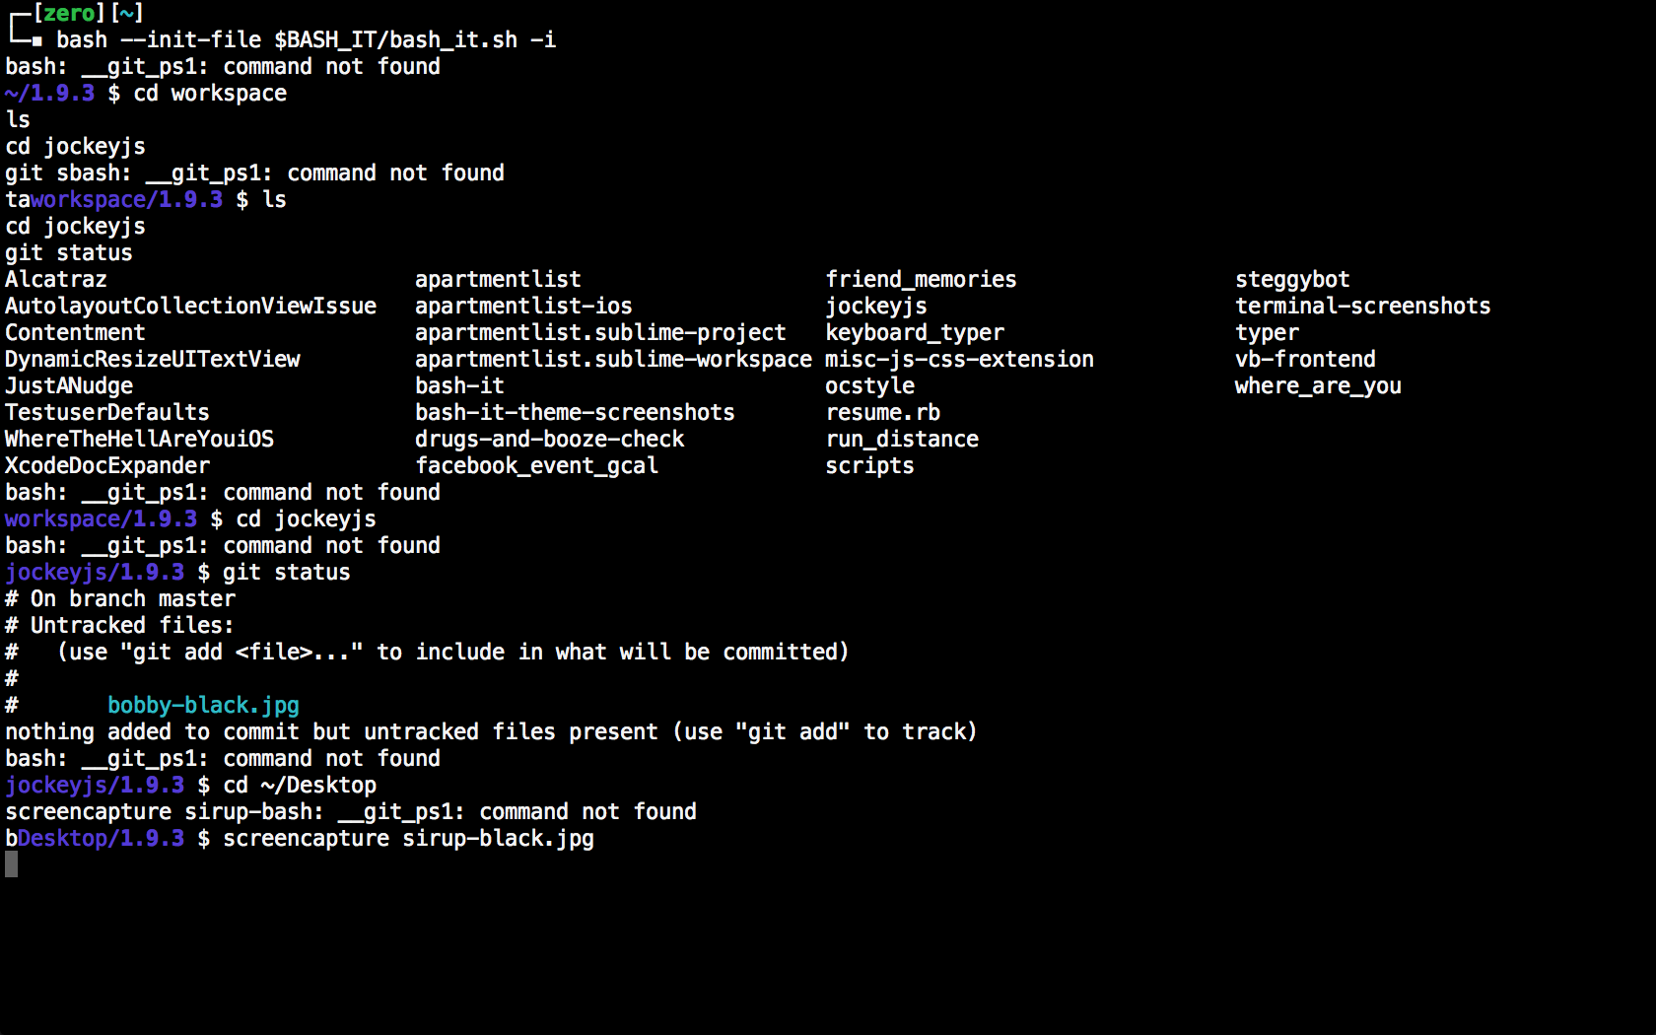Viewport: 1656px width, 1035px height.
Task: Click the terminal-screenshots directory entry
Action: (1362, 307)
